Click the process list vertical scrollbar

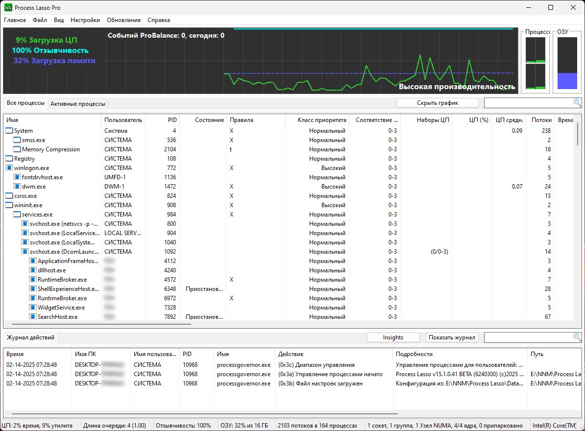[578, 134]
